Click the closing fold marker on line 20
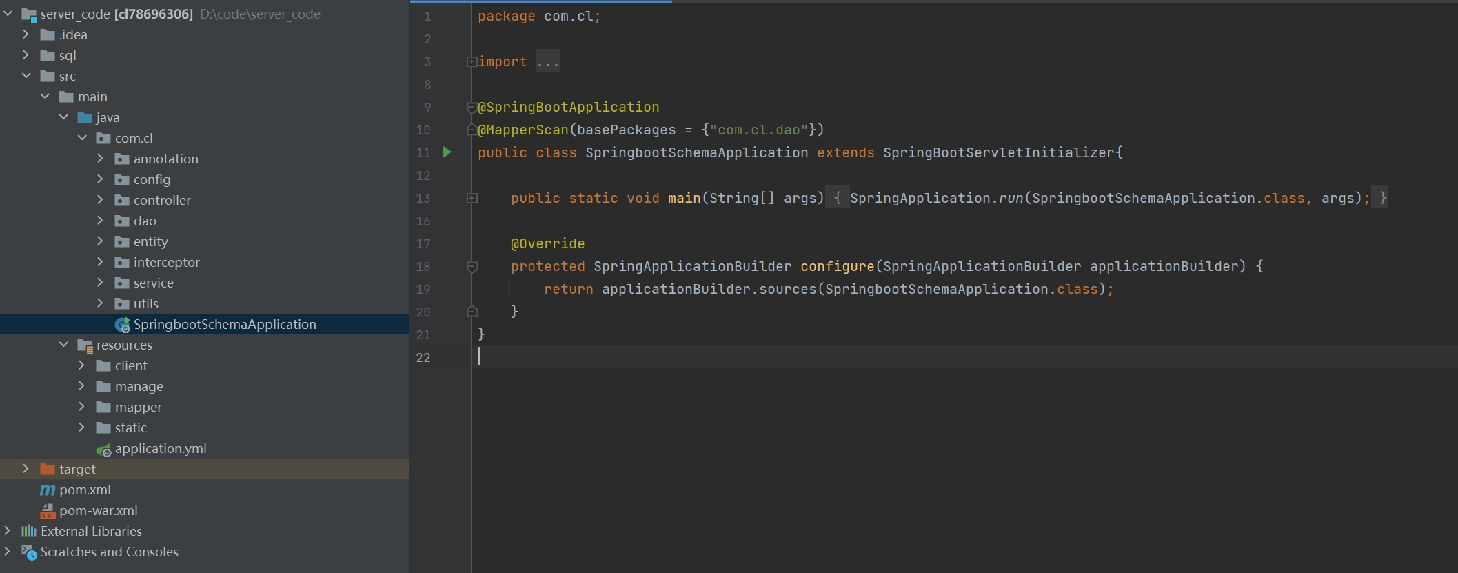The height and width of the screenshot is (573, 1458). click(472, 311)
